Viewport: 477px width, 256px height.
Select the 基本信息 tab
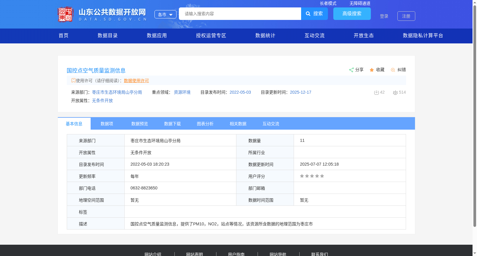(x=74, y=124)
